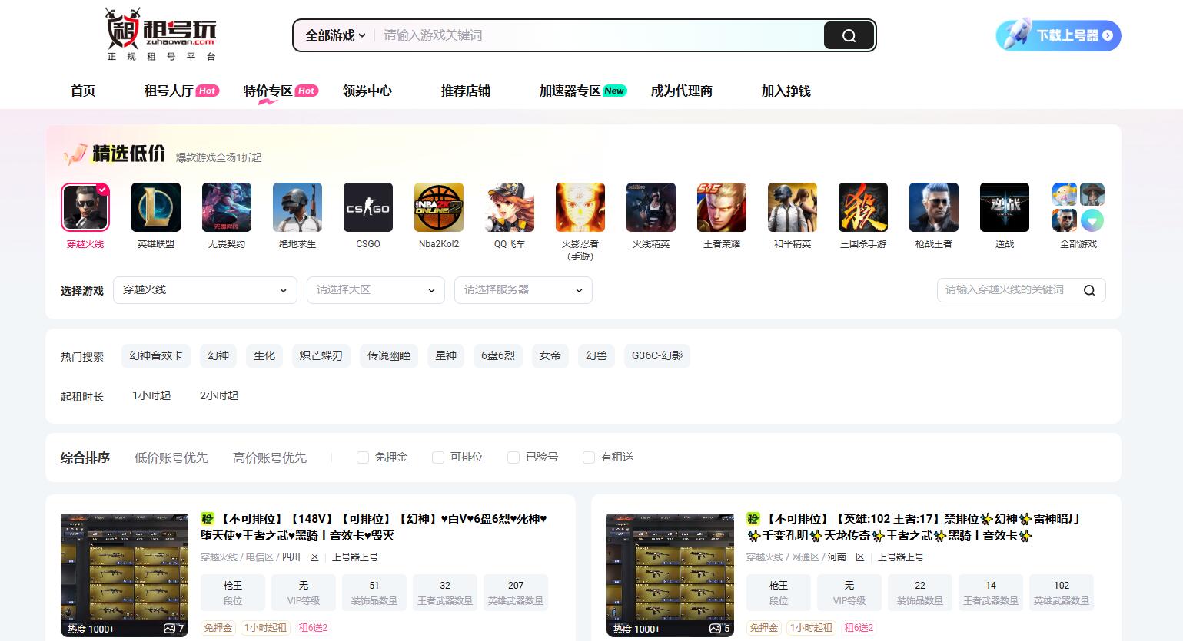
Task: Click the 炽芒蝶刃 hot search tag
Action: 321,356
